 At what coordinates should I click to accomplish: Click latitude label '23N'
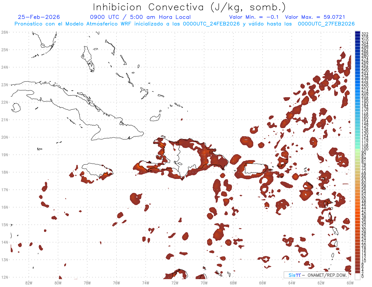[x=5, y=85]
